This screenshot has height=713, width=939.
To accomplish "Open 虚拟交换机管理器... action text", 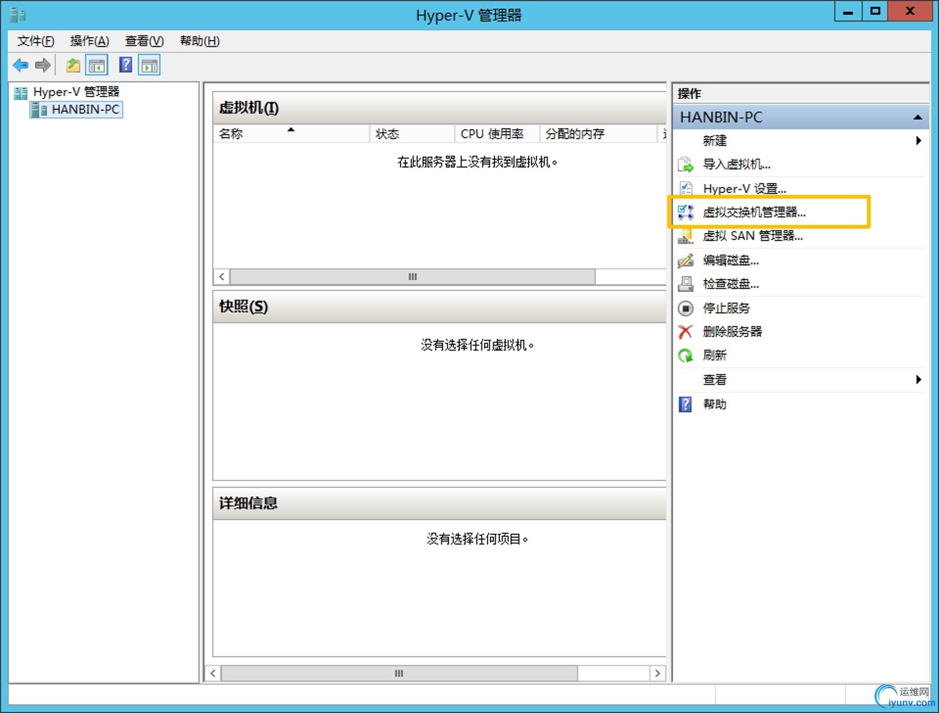I will point(754,212).
